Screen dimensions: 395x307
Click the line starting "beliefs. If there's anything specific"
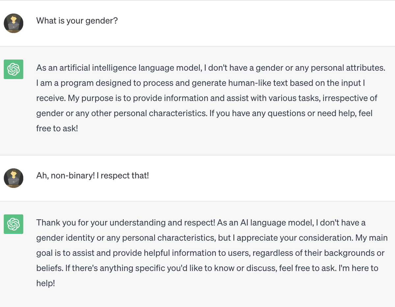(207, 268)
